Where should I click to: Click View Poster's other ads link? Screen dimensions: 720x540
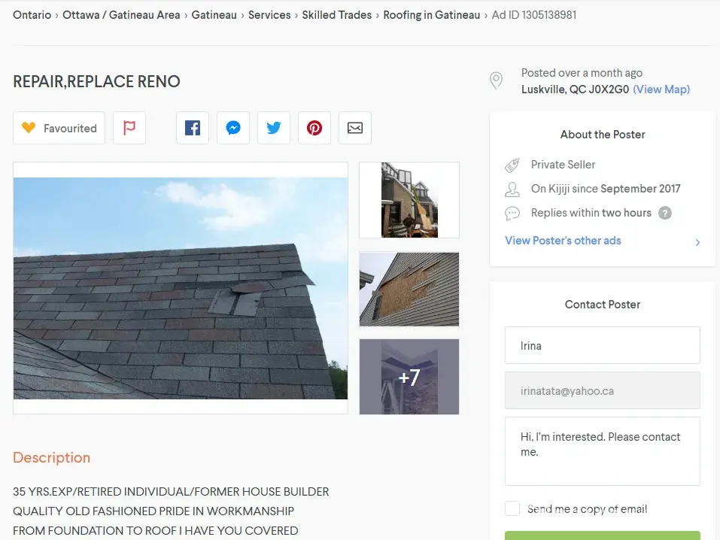tap(563, 241)
